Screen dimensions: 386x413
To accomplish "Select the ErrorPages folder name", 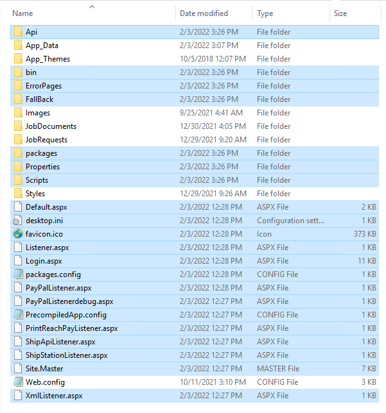I will click(44, 86).
